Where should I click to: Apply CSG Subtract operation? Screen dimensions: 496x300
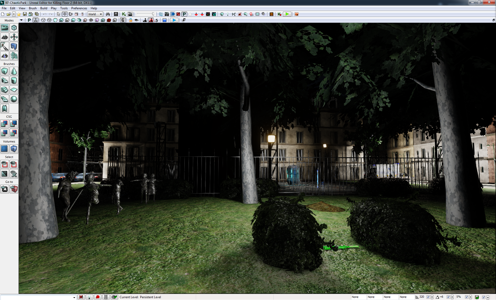pyautogui.click(x=14, y=124)
